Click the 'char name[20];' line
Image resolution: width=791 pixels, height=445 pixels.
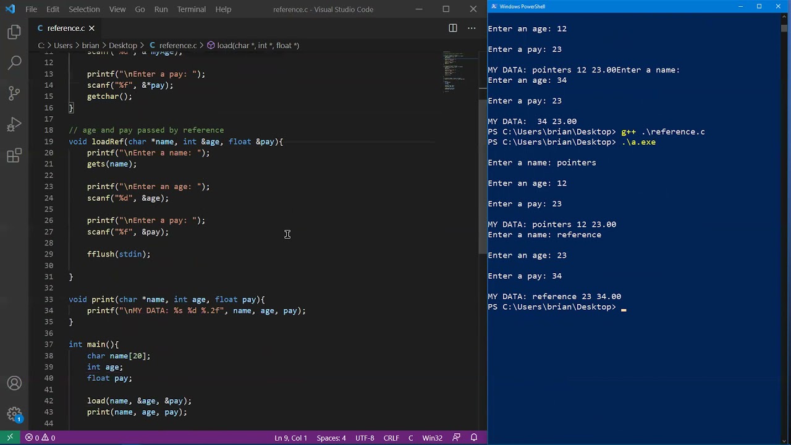pyautogui.click(x=119, y=355)
